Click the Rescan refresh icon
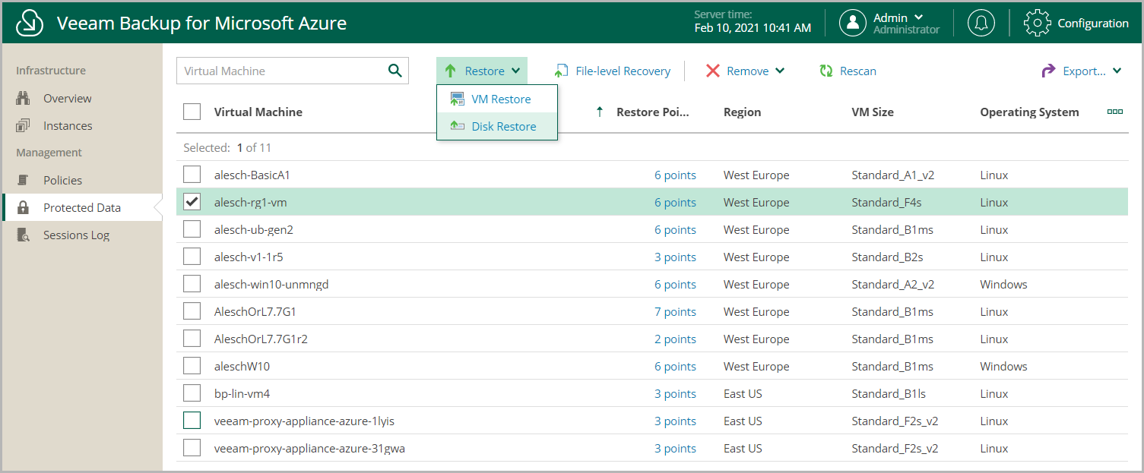This screenshot has height=473, width=1144. [826, 71]
